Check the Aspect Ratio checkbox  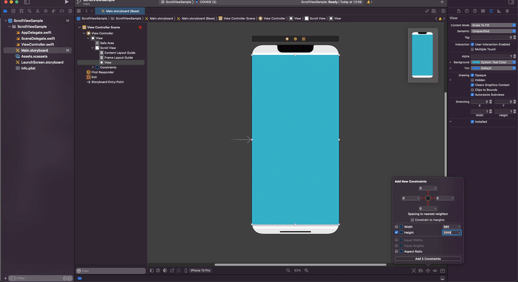397,251
